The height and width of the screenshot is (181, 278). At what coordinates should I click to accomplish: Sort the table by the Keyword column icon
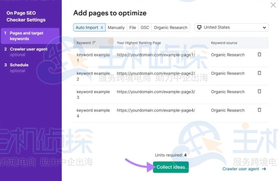94,43
